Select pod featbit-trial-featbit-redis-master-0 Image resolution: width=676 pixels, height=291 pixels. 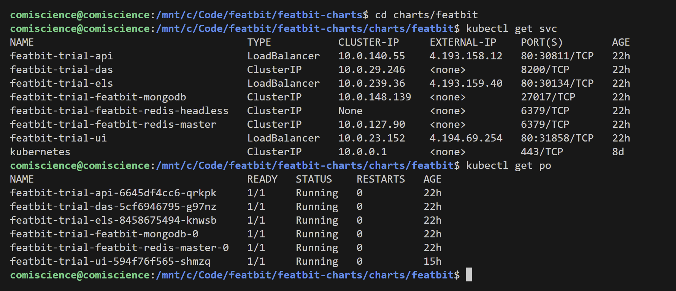click(119, 248)
